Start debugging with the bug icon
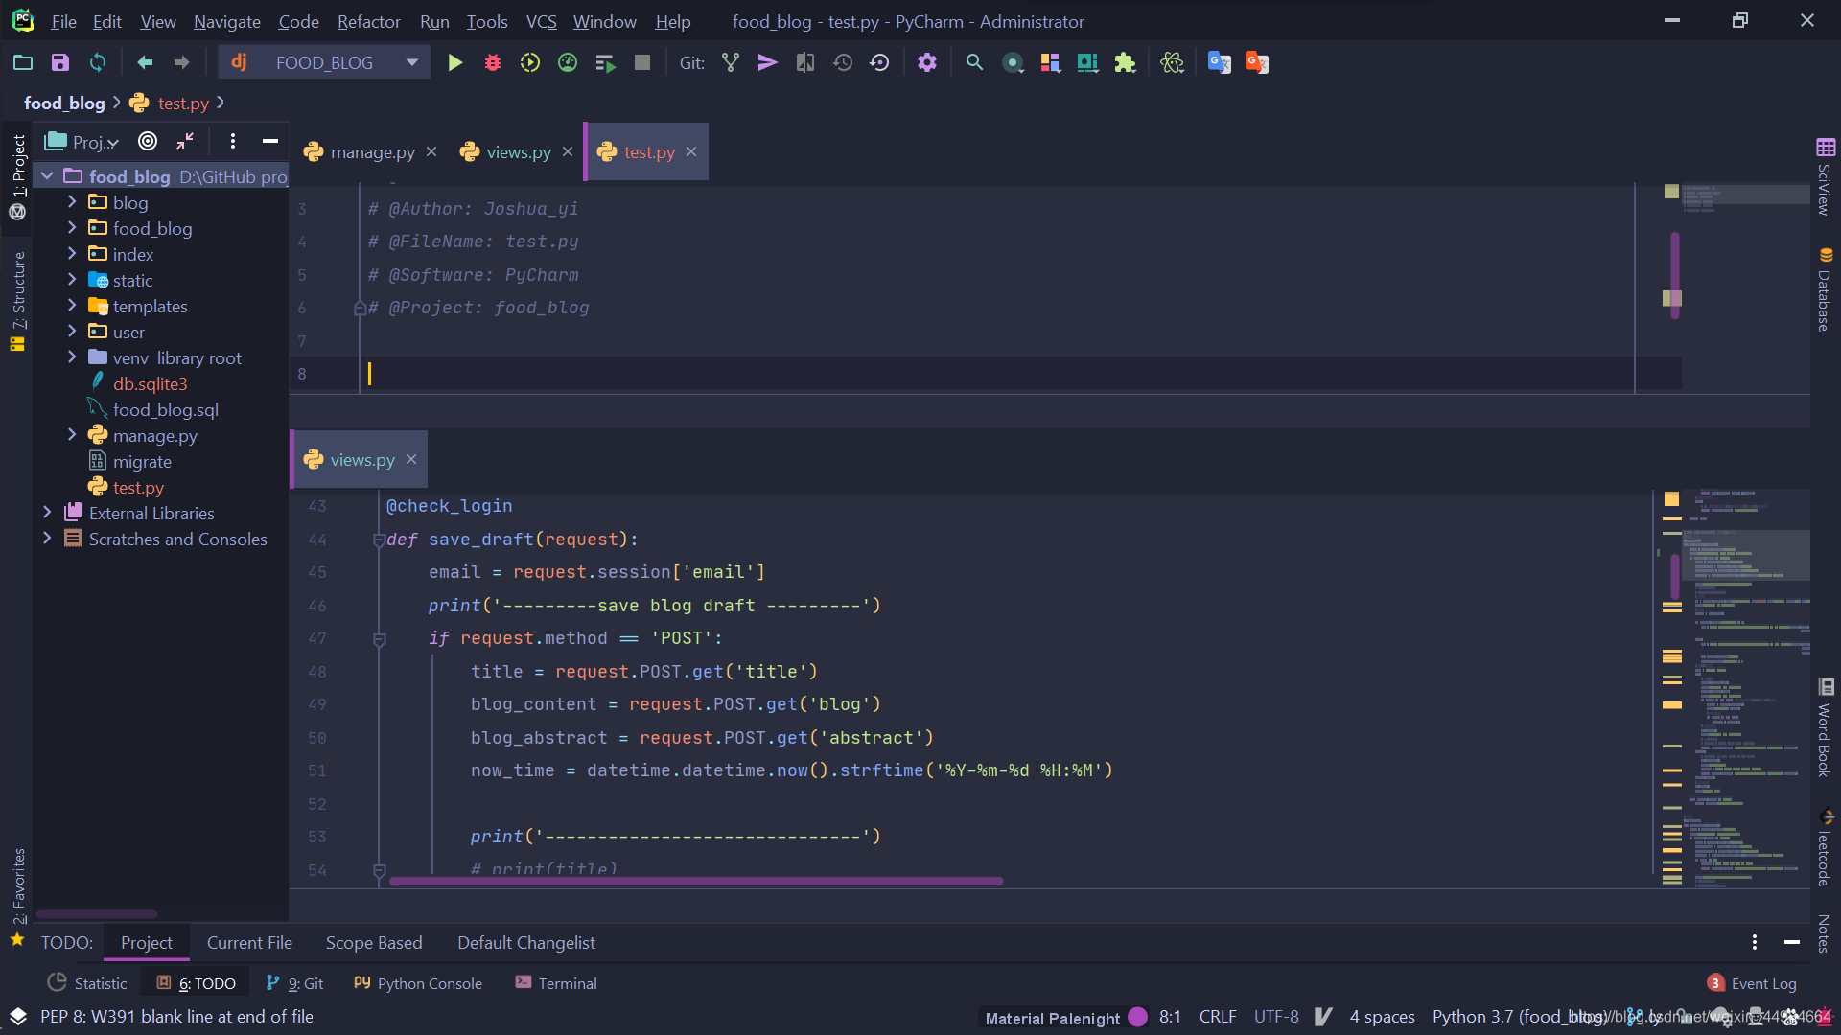The image size is (1841, 1035). [493, 63]
